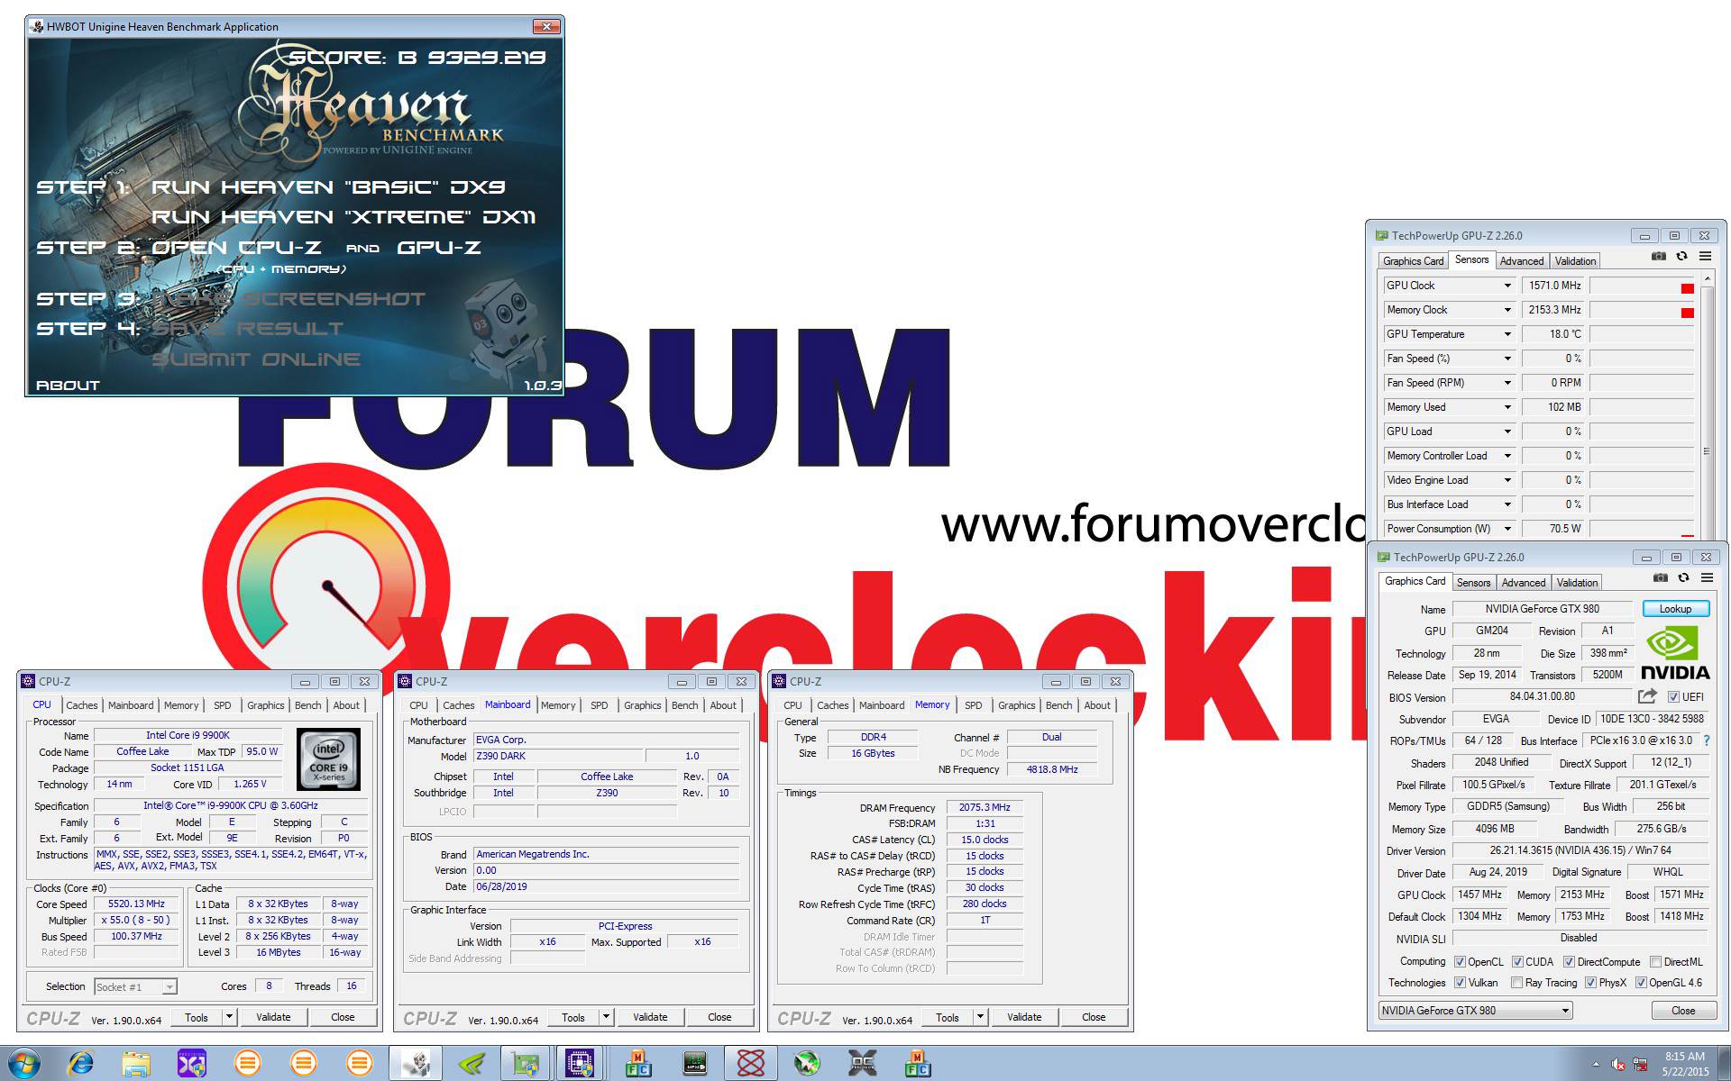Toggle the CUDA checkbox
This screenshot has height=1081, width=1731.
(1517, 961)
